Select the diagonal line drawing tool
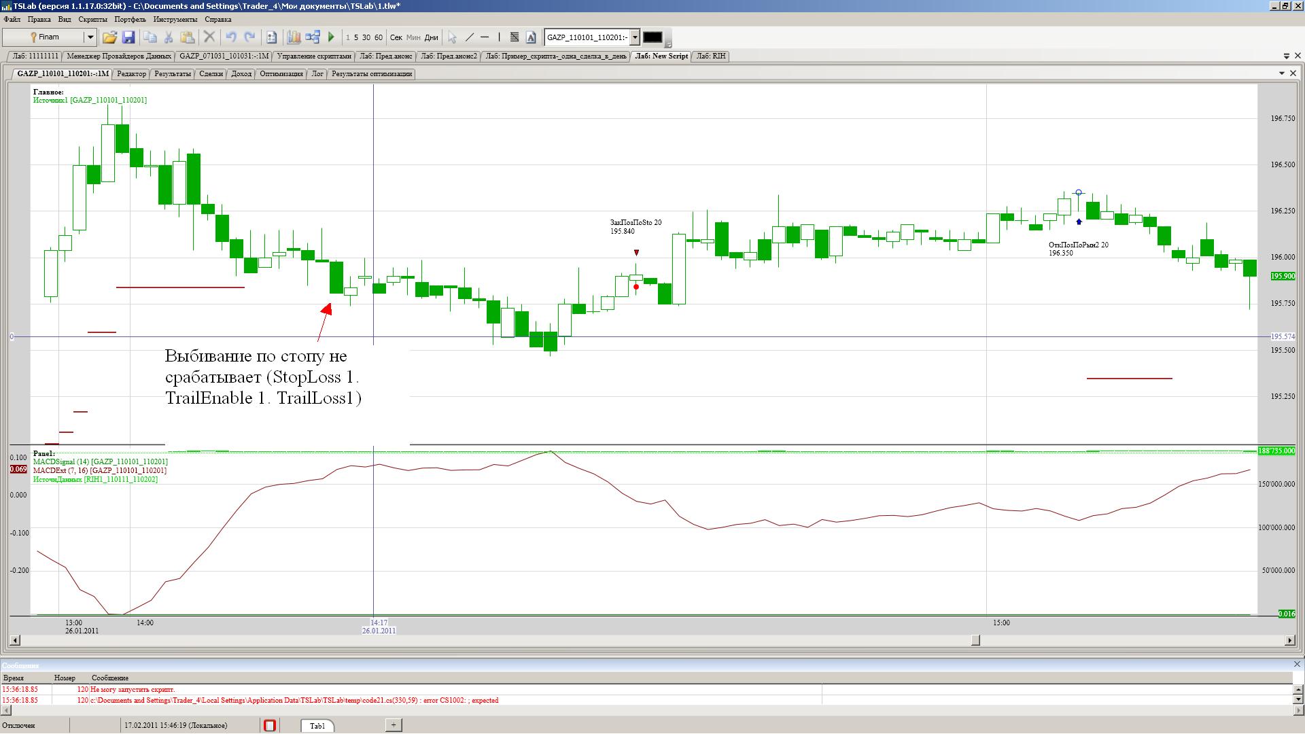 [469, 37]
